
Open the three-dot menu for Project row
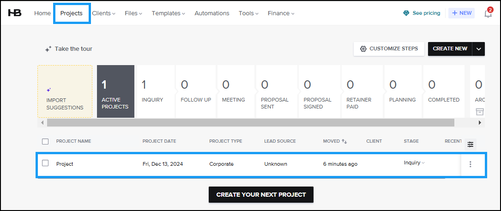point(471,164)
